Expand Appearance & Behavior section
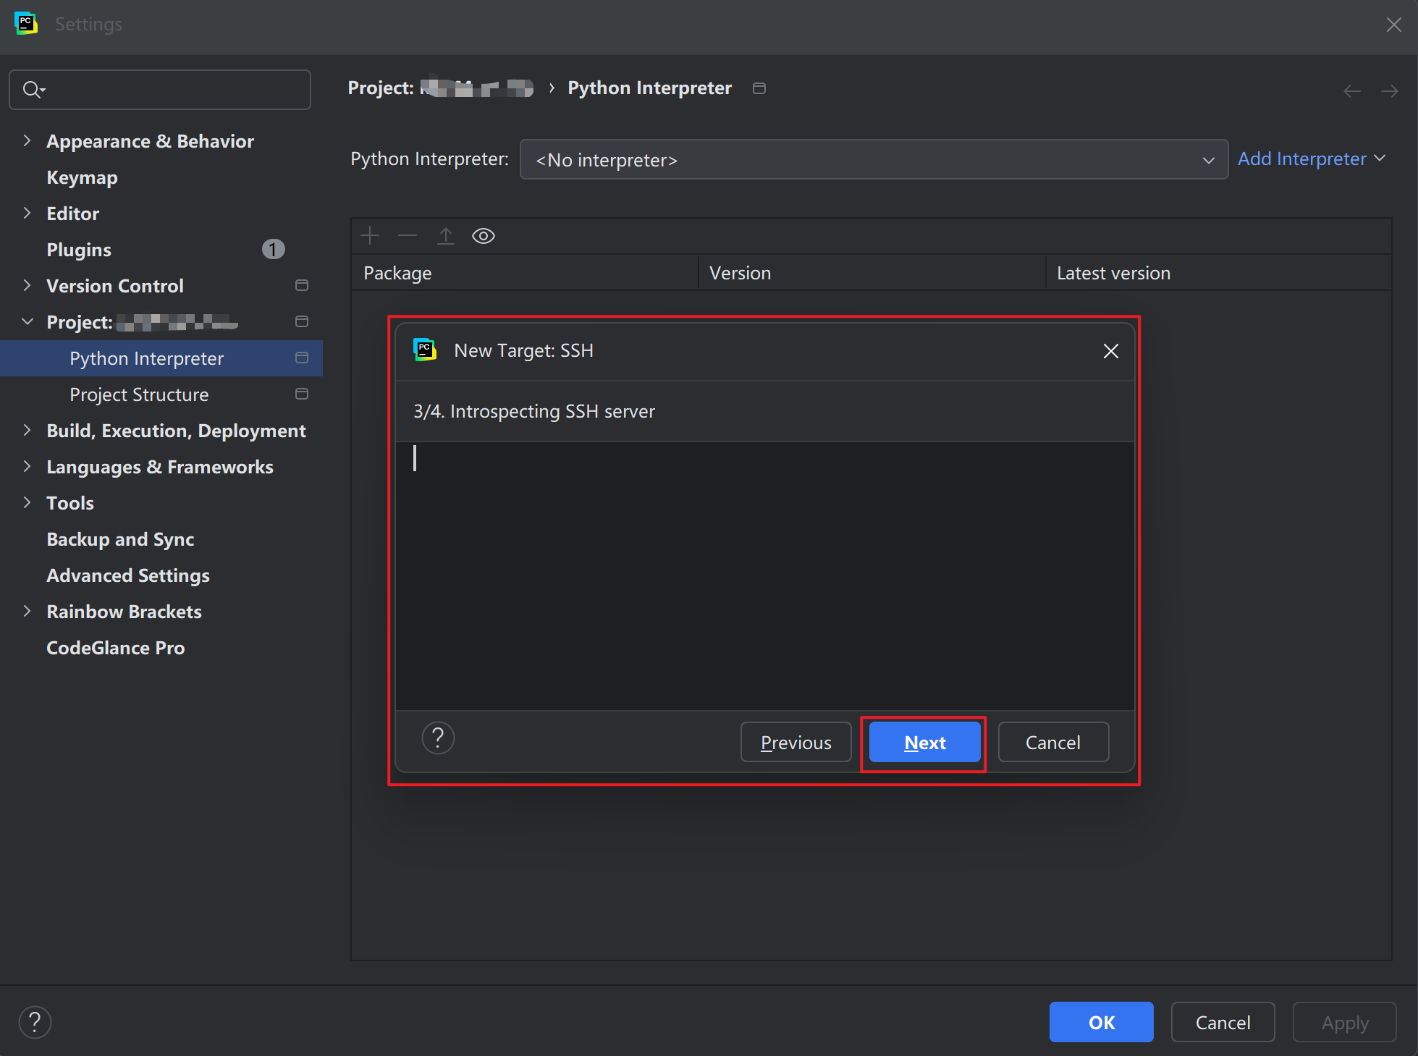 [x=27, y=140]
